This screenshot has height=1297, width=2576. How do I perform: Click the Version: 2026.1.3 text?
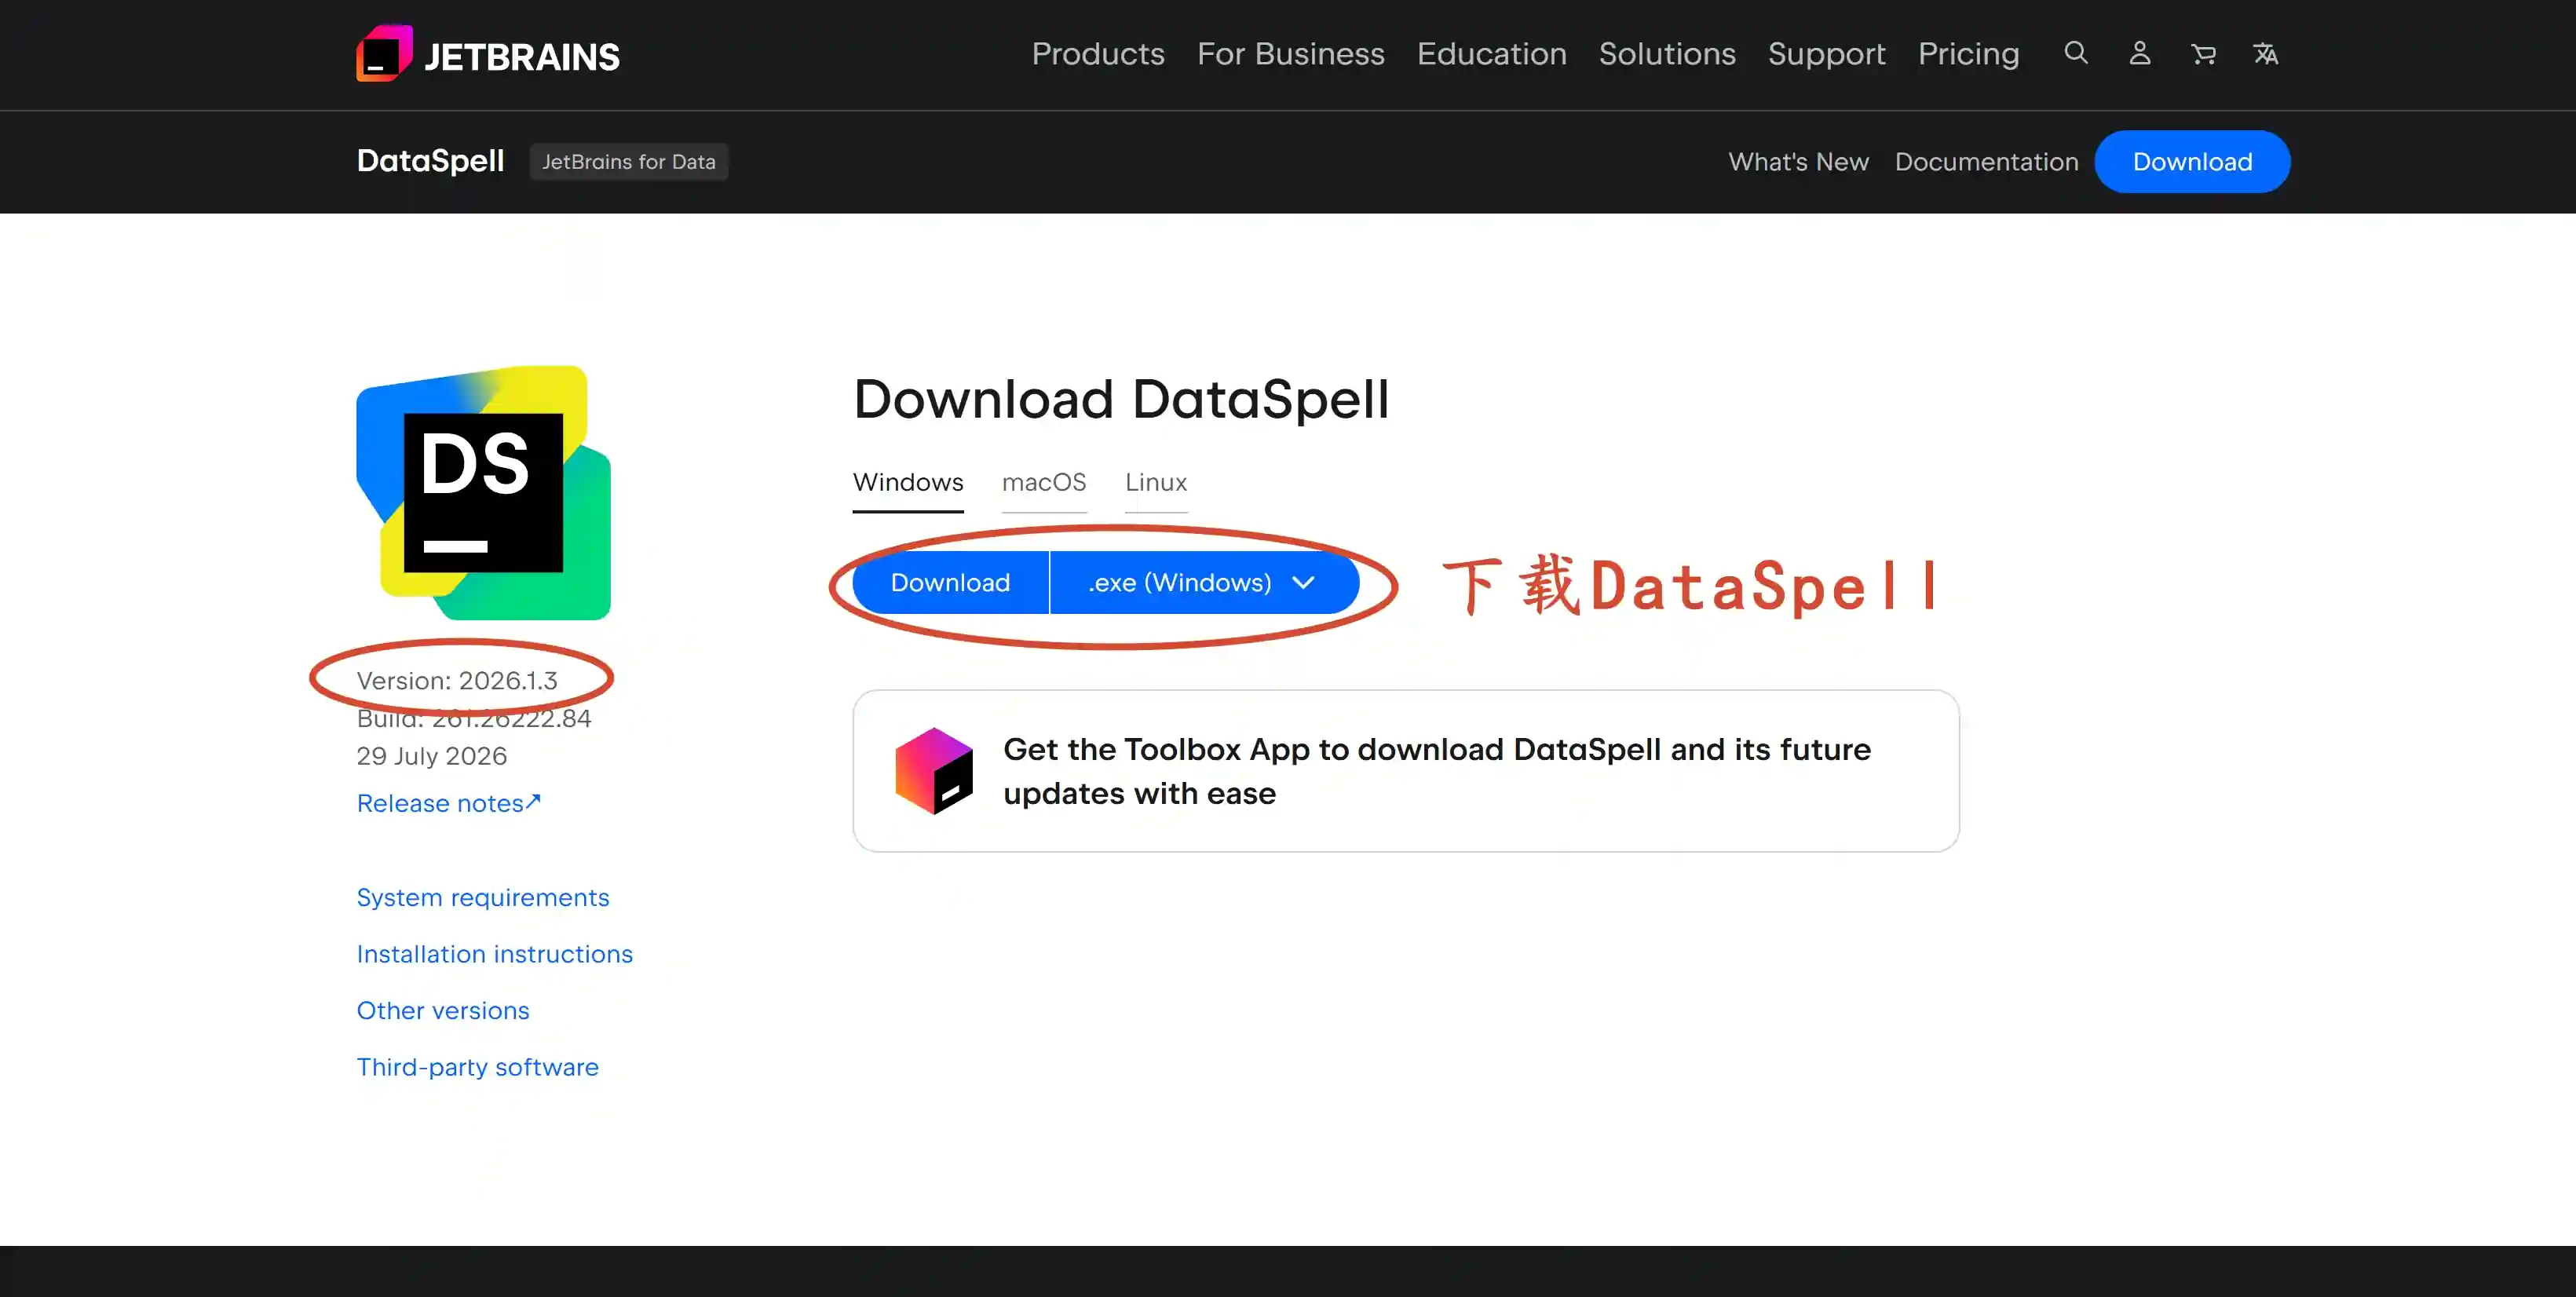tap(457, 681)
